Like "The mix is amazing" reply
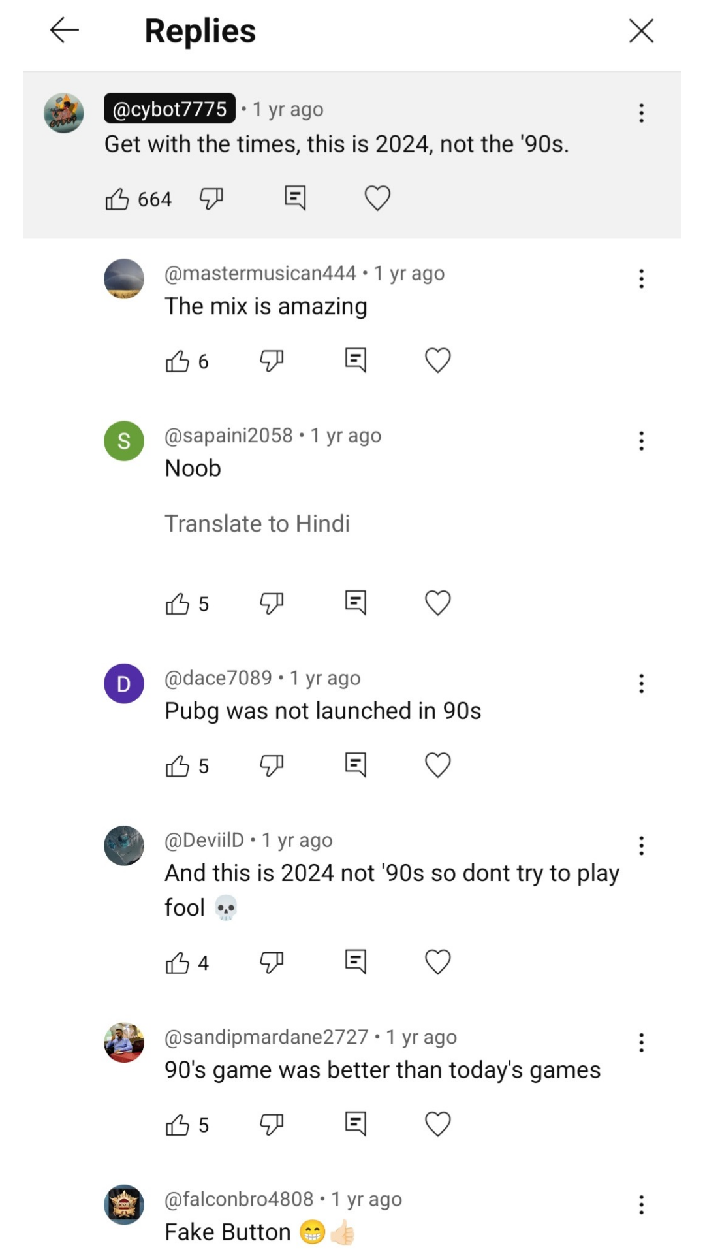705x1254 pixels. click(178, 361)
